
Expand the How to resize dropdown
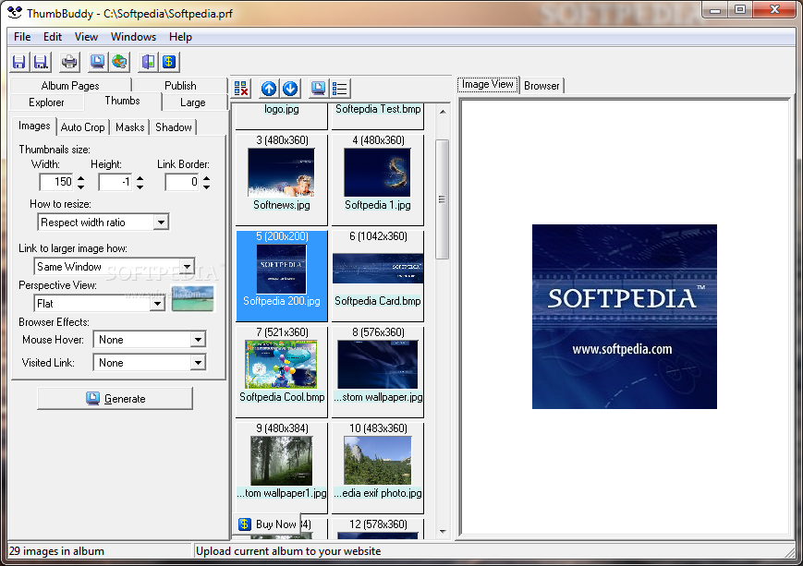click(161, 223)
